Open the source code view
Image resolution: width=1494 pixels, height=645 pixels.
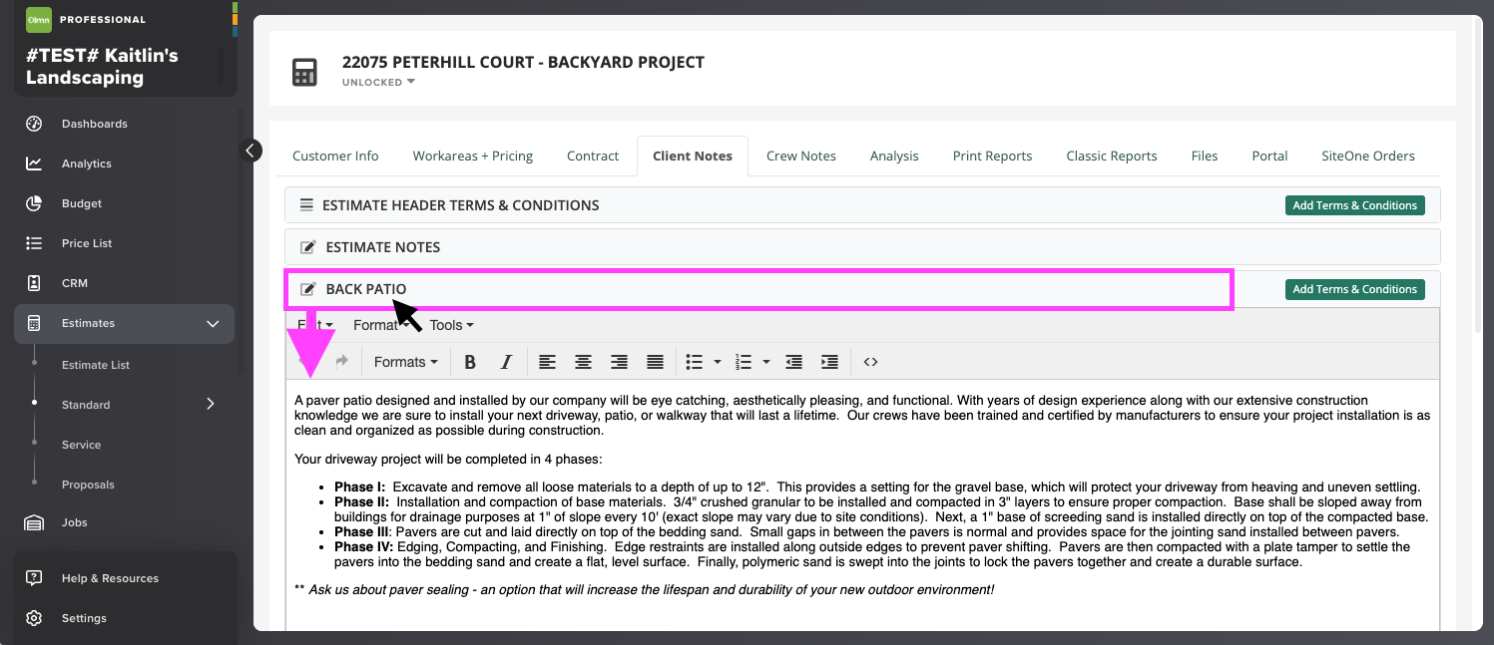click(870, 362)
